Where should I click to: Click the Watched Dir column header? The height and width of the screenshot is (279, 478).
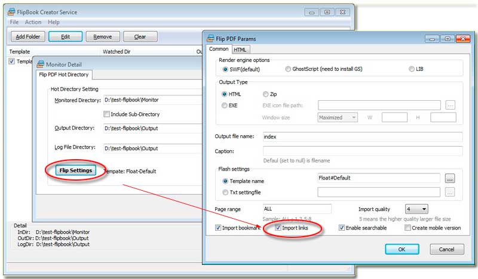[117, 52]
